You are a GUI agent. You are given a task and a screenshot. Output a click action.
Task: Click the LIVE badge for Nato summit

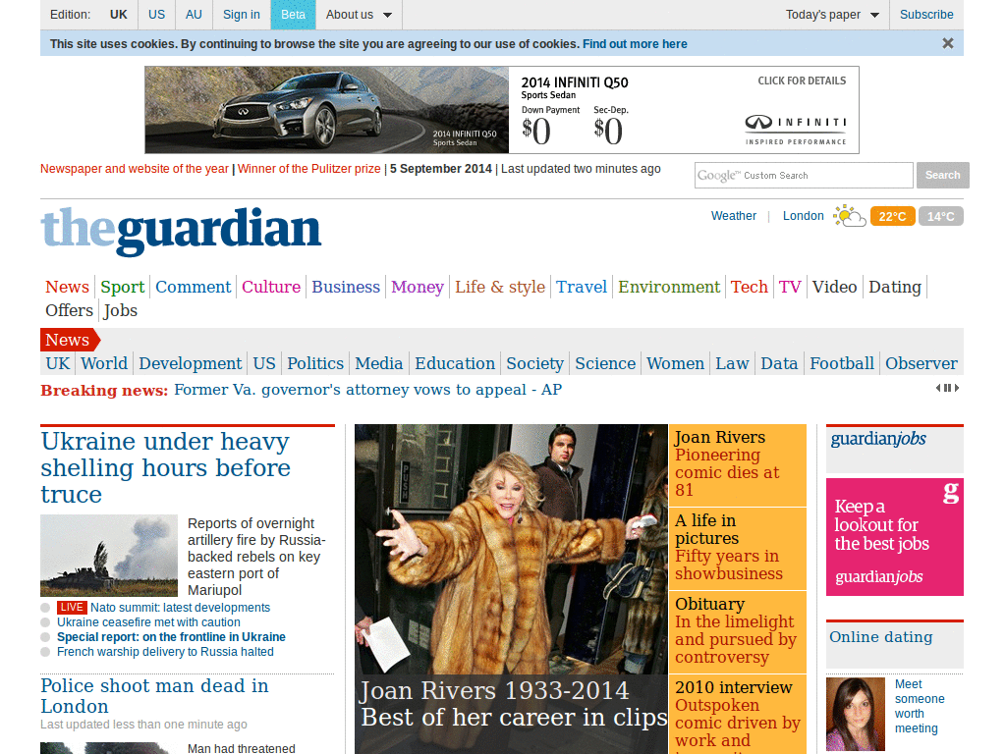tap(71, 607)
